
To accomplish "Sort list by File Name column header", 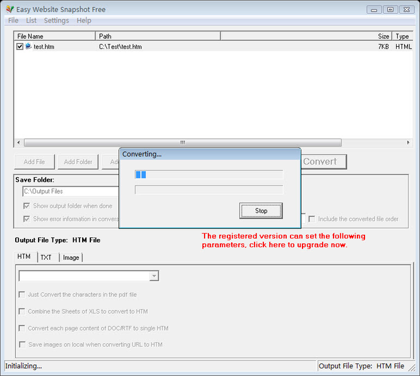I will pos(54,37).
